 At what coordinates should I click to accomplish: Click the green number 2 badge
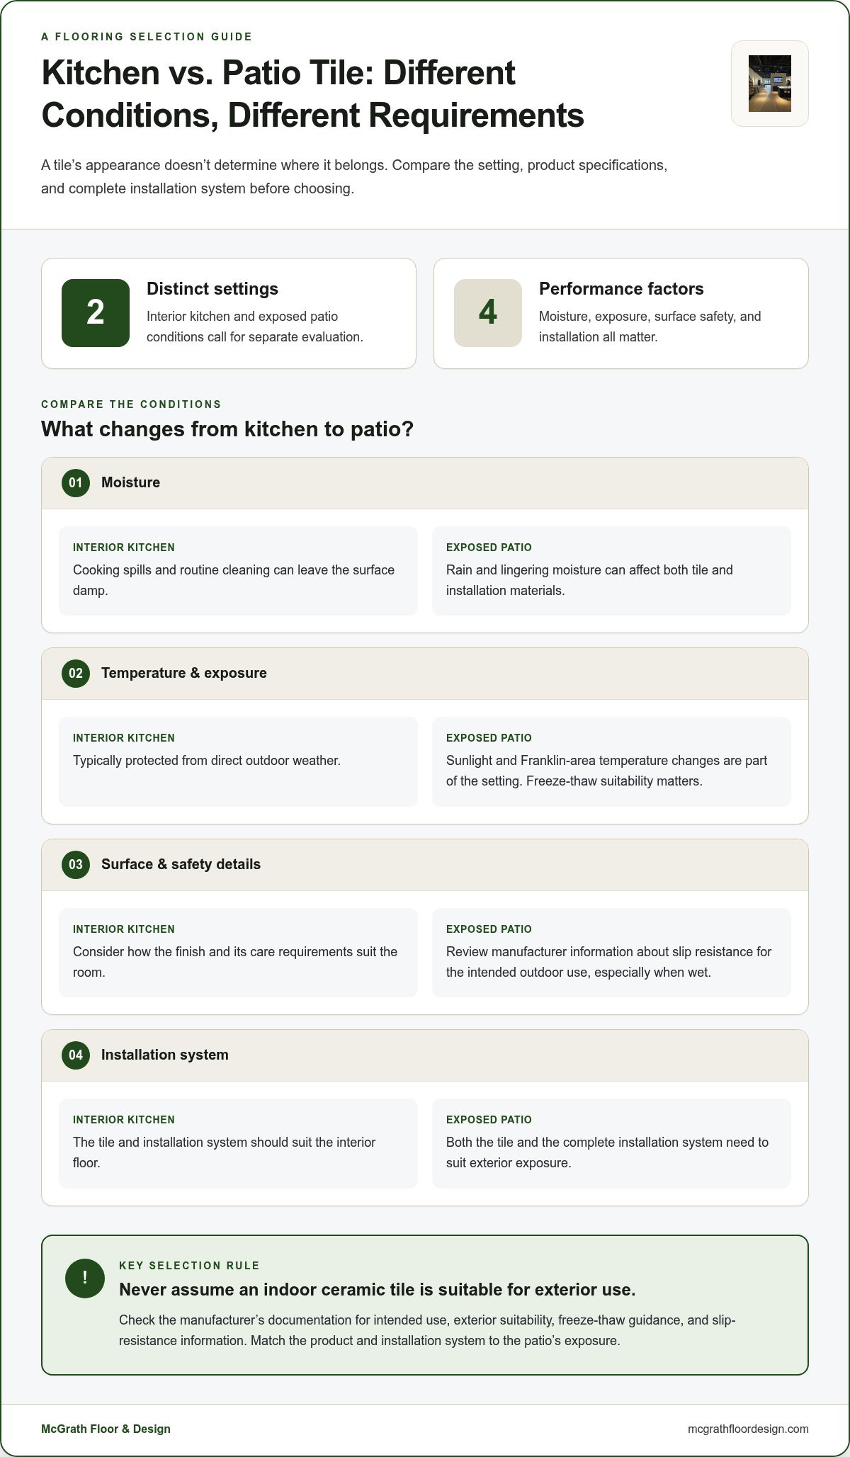(96, 313)
